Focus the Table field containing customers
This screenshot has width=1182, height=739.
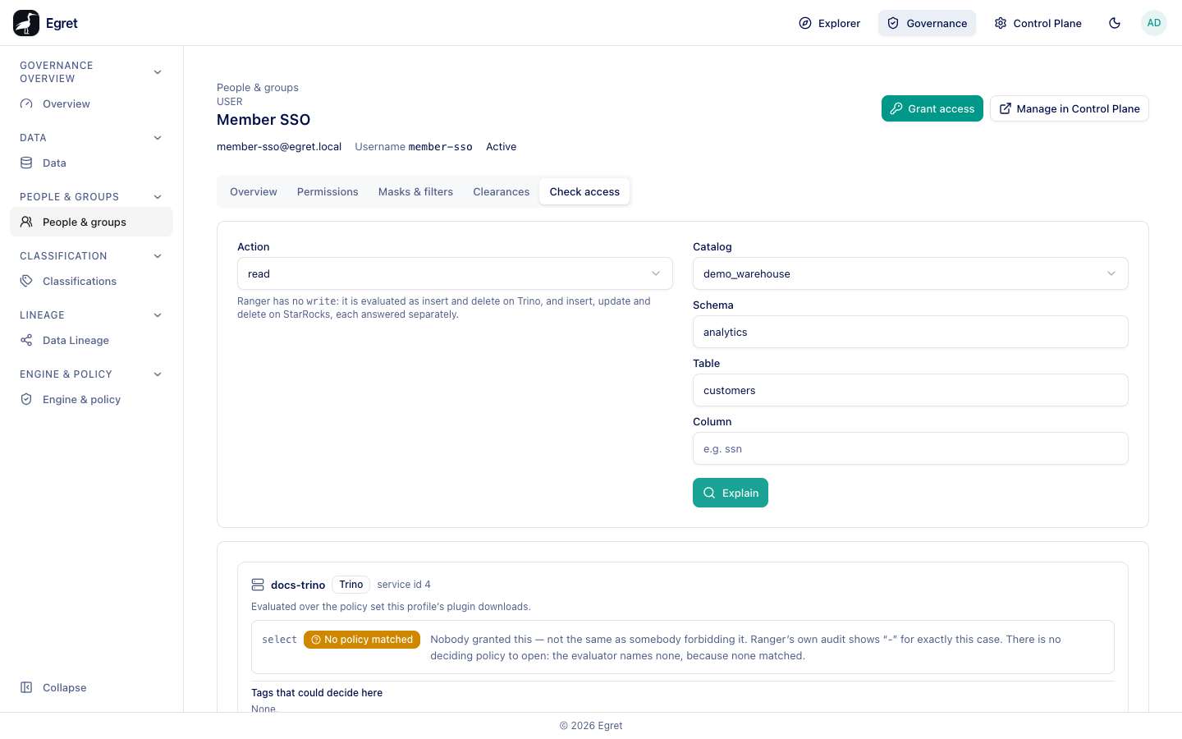910,390
